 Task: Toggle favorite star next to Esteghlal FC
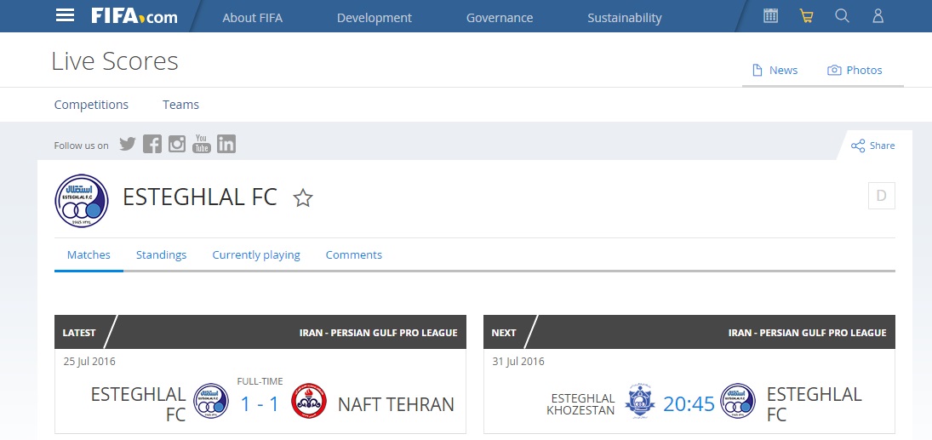(x=303, y=198)
